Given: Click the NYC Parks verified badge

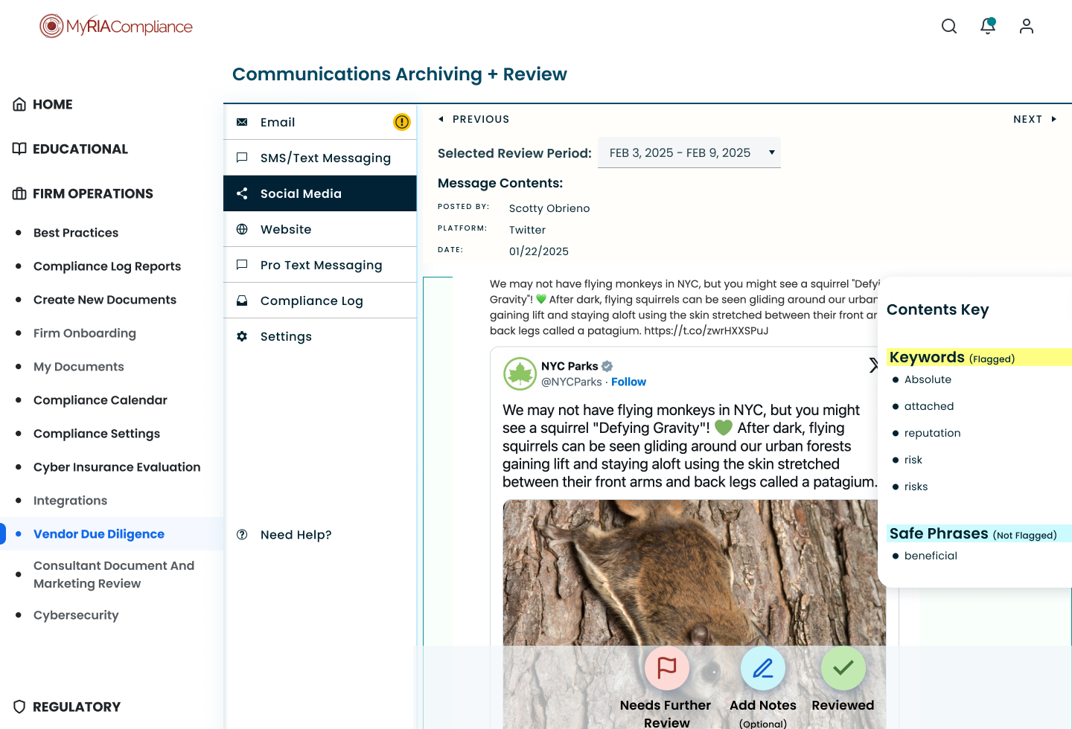Looking at the screenshot, I should tap(607, 366).
